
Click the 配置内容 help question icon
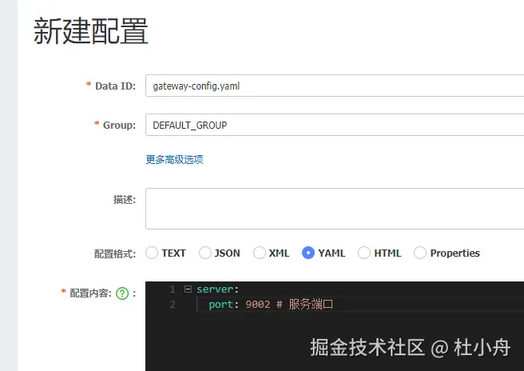coord(122,293)
